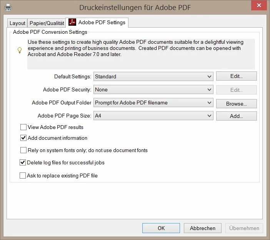The height and width of the screenshot is (240, 270).
Task: Click the settings description text box
Action: [141, 54]
